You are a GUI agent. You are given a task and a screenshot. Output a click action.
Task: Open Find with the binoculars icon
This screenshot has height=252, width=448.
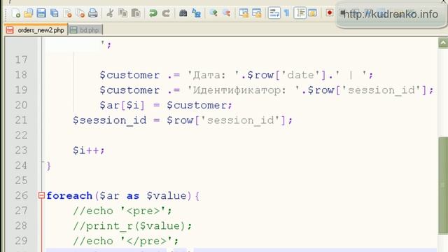(x=183, y=13)
